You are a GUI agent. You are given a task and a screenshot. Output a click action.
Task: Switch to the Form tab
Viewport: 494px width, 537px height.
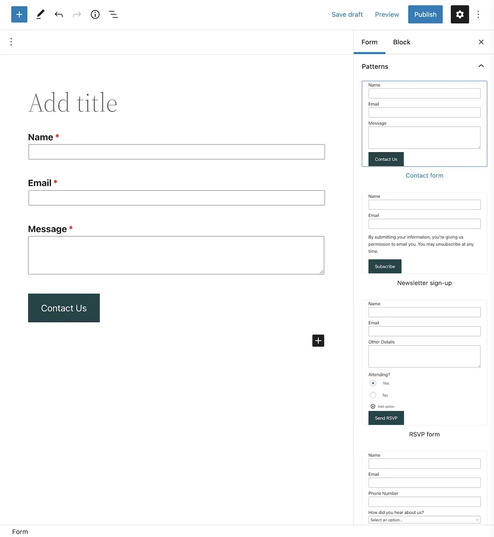(369, 42)
